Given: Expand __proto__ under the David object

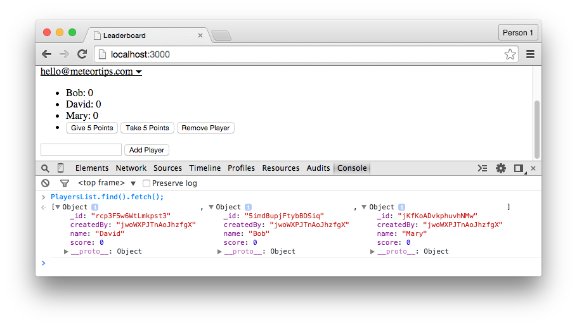Looking at the screenshot, I should coord(66,251).
